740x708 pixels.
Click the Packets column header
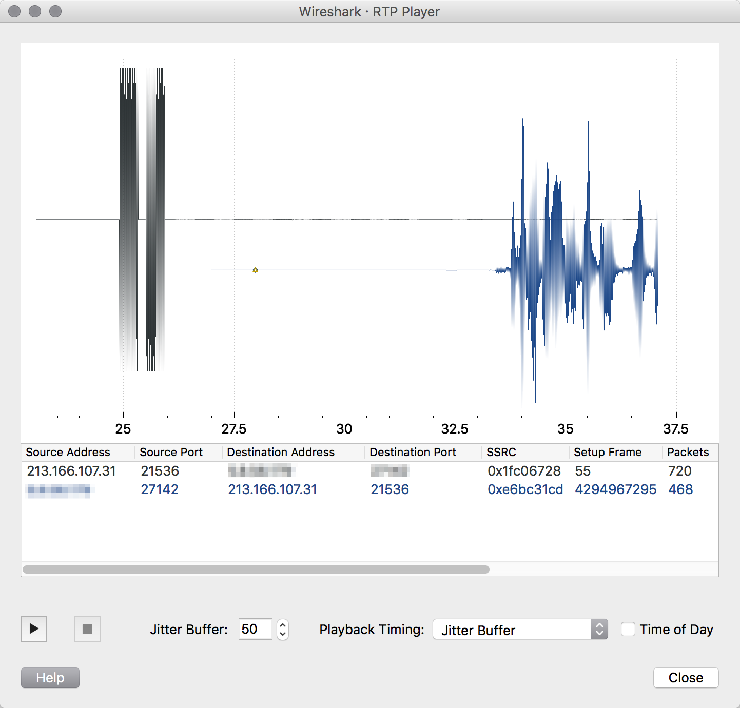coord(690,453)
